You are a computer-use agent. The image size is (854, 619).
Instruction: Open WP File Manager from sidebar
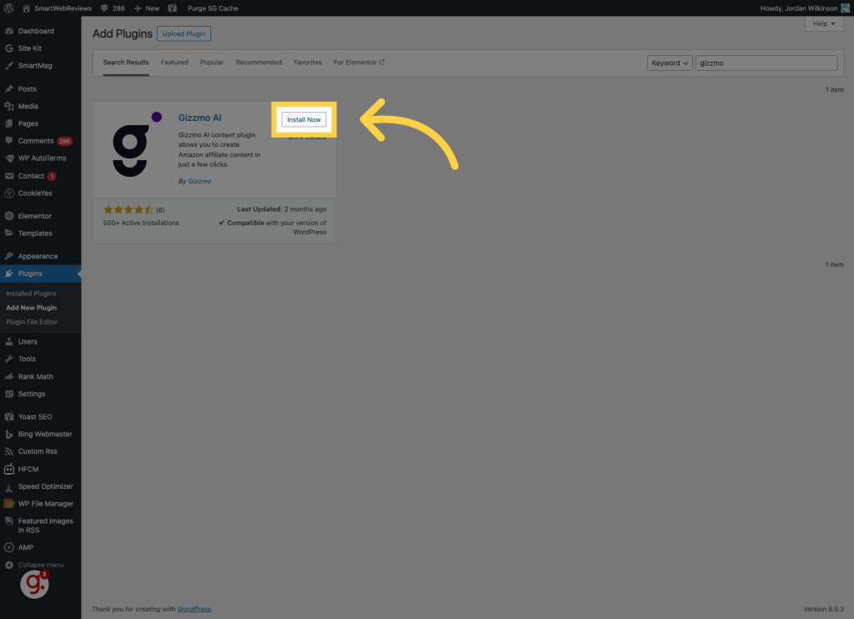coord(45,504)
